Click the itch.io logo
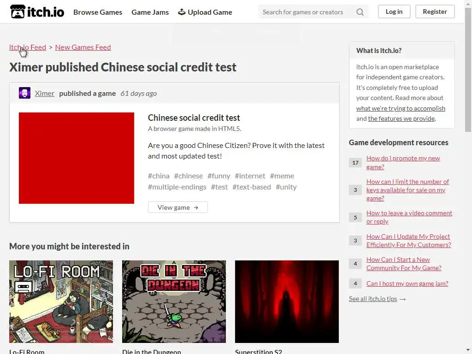472x354 pixels. [x=37, y=12]
